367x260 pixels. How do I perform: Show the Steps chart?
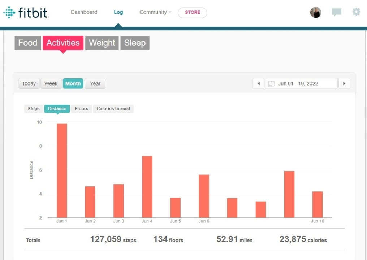34,109
